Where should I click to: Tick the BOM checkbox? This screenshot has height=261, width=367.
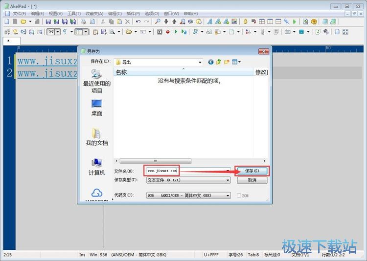pyautogui.click(x=239, y=196)
